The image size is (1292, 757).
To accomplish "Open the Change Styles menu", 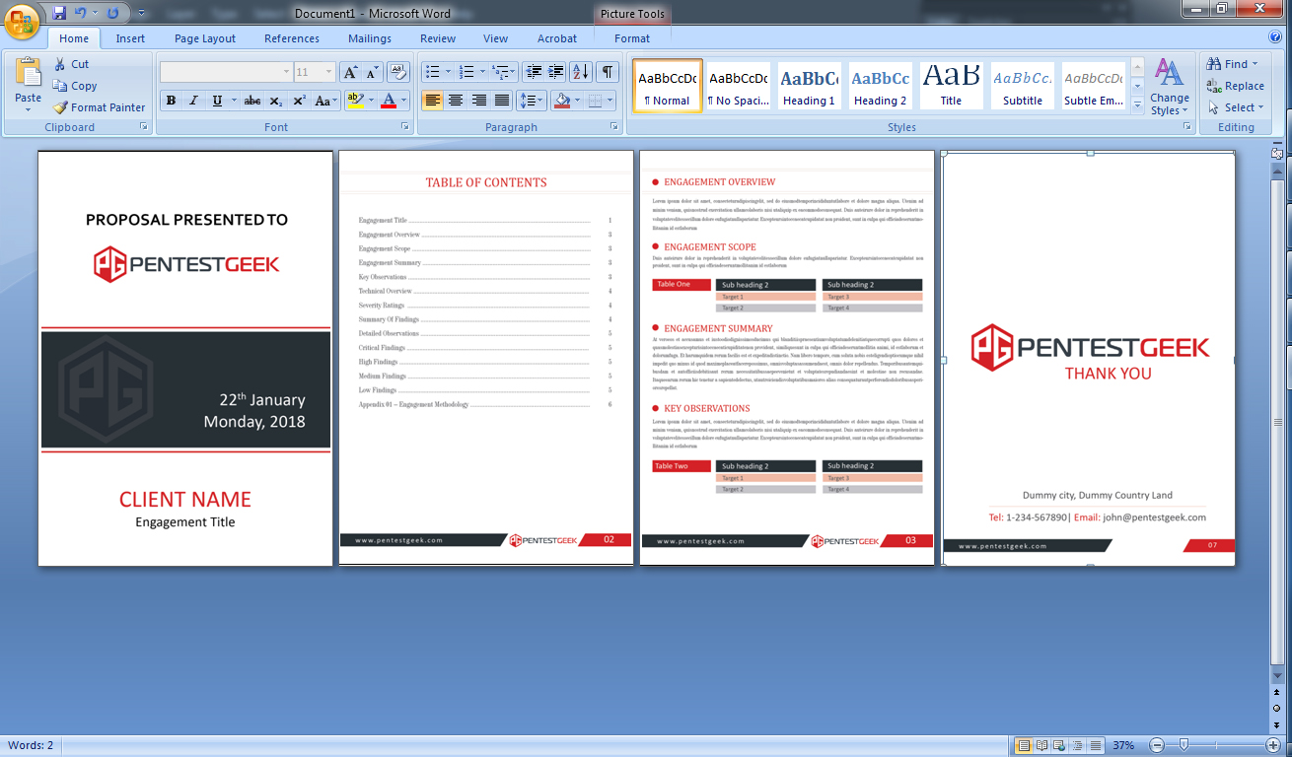I will pyautogui.click(x=1169, y=87).
